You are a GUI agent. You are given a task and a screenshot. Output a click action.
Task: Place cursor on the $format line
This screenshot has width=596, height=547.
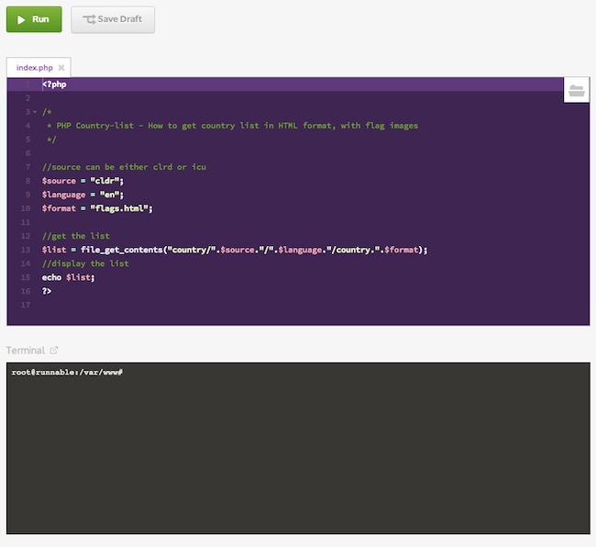pyautogui.click(x=97, y=208)
